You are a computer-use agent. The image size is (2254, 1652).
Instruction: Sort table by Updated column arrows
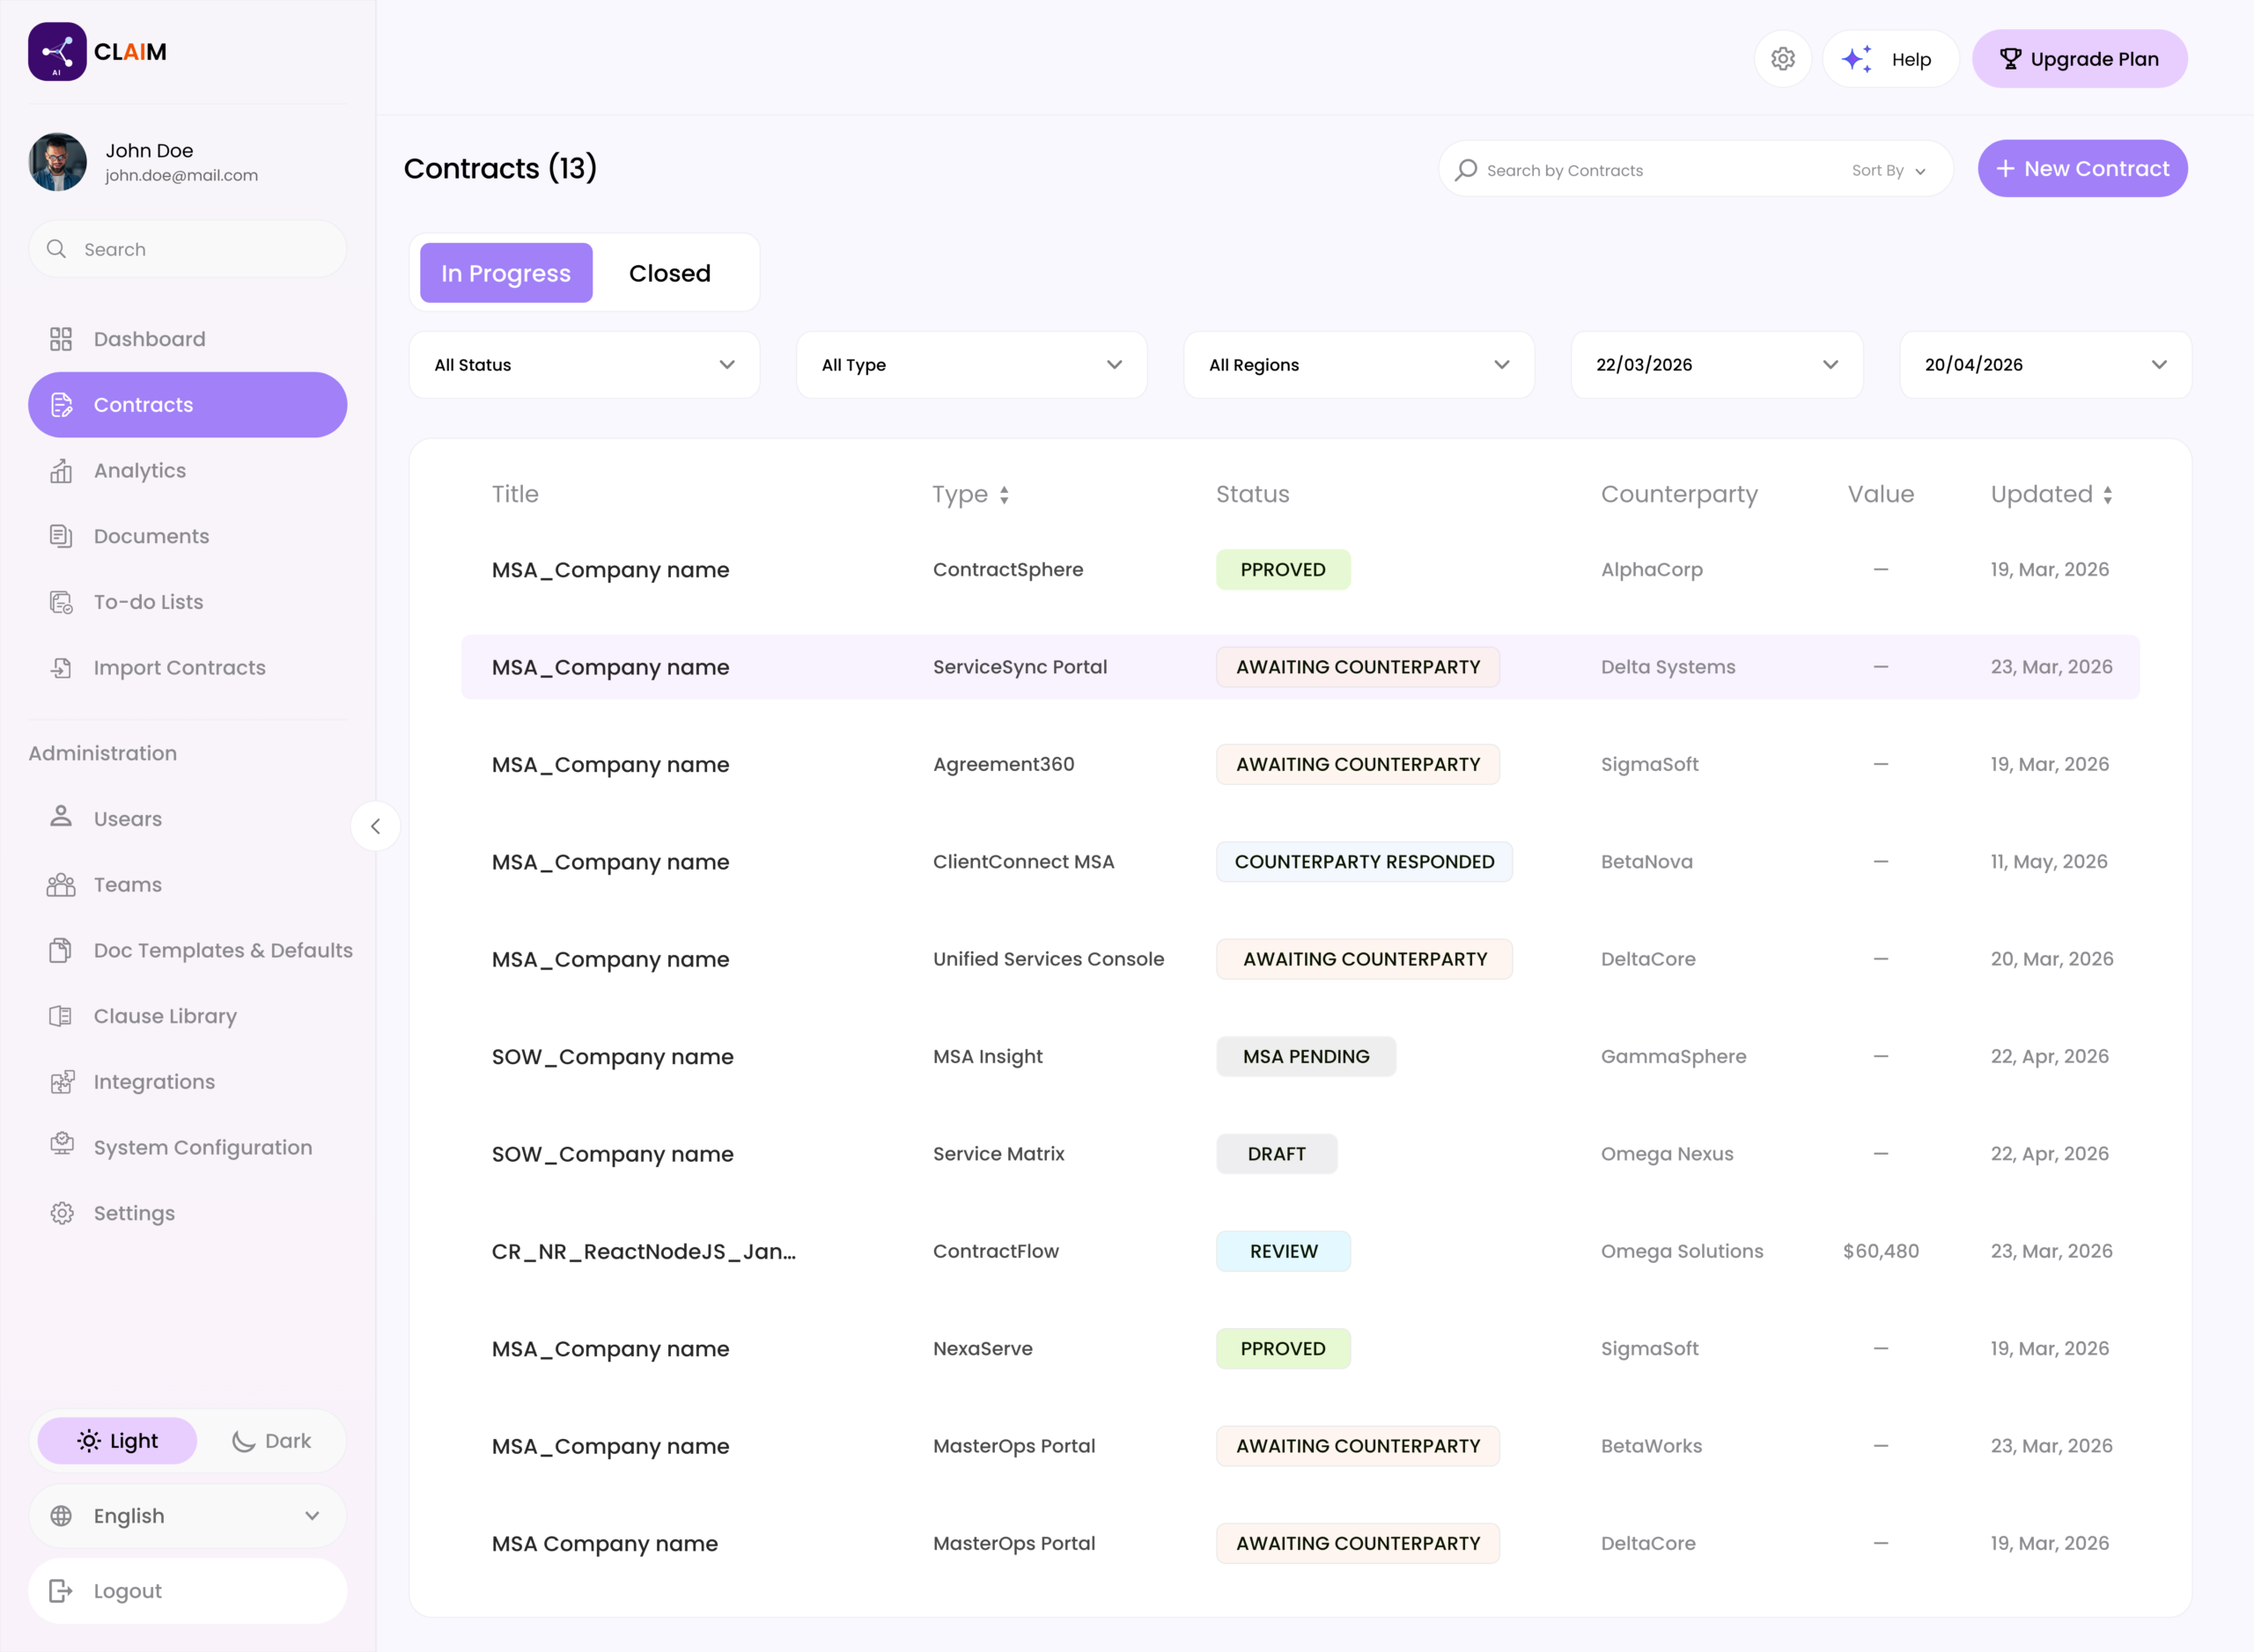pos(2108,495)
